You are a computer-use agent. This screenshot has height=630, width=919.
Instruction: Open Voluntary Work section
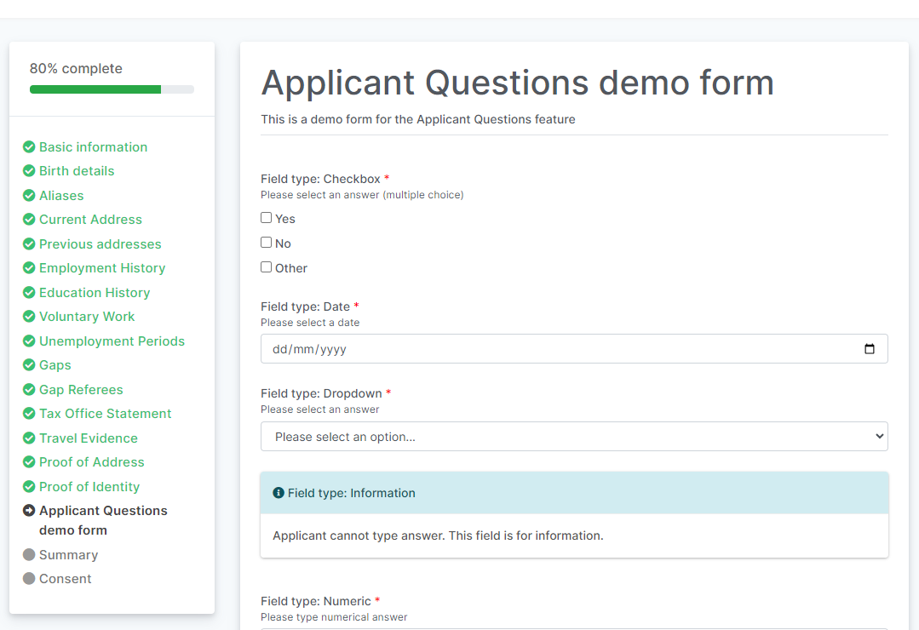87,317
